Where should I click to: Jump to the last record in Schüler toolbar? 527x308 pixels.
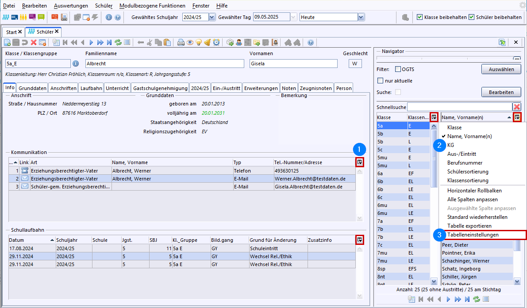[109, 42]
